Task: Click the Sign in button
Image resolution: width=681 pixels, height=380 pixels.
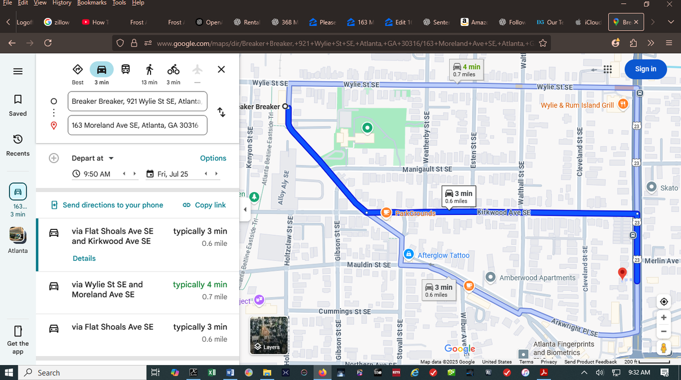Action: [x=645, y=69]
